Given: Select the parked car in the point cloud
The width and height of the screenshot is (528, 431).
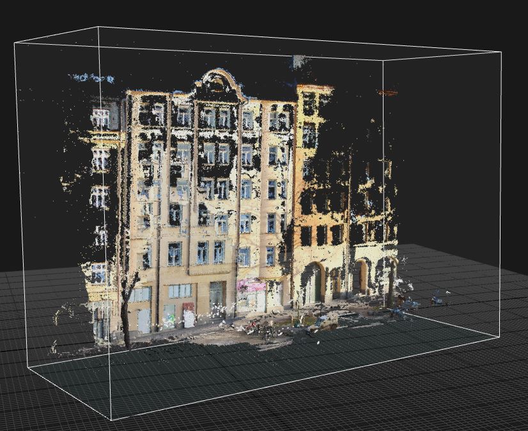Looking at the screenshot, I should coord(323,322).
